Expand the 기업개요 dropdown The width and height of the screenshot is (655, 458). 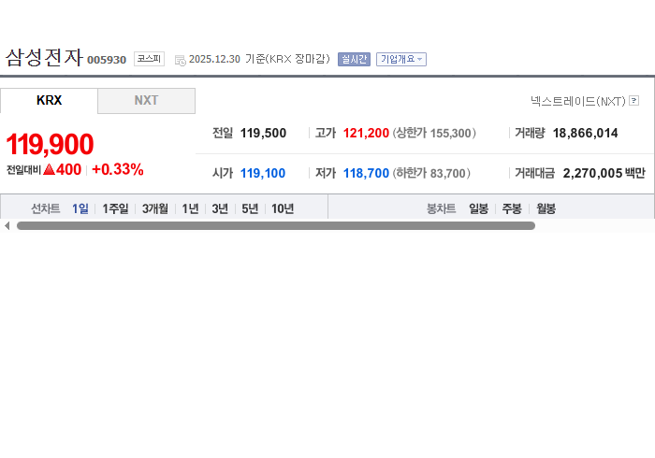pyautogui.click(x=401, y=59)
